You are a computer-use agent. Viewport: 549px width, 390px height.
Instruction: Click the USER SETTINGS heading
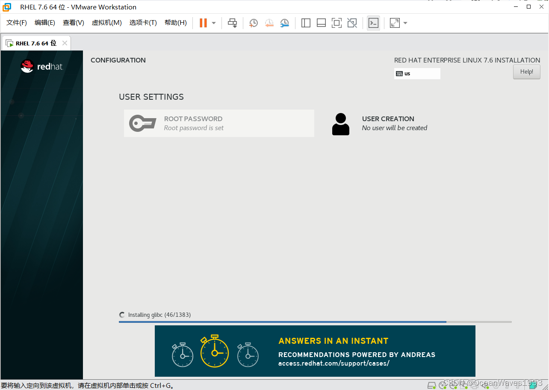[x=151, y=97]
